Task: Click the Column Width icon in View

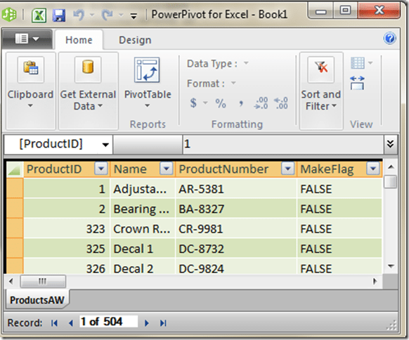Action: tap(358, 83)
